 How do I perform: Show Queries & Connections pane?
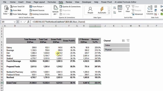[x=70, y=7]
